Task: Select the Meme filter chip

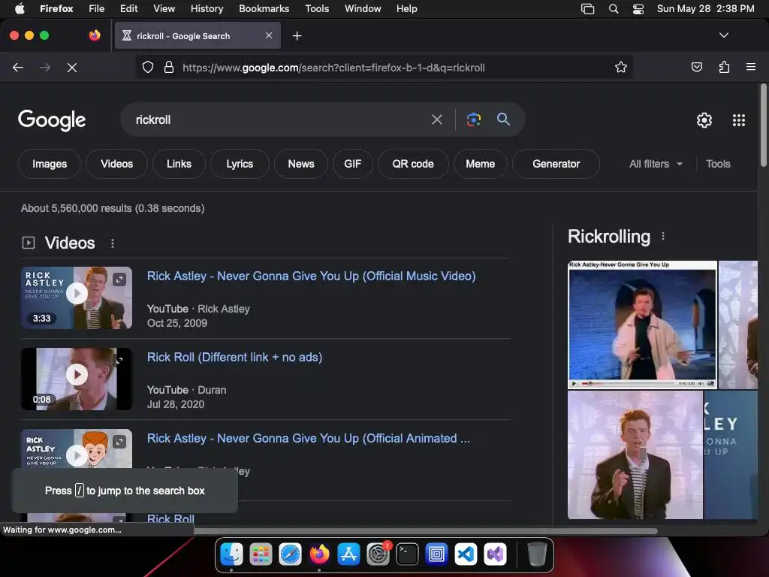Action: pyautogui.click(x=480, y=164)
